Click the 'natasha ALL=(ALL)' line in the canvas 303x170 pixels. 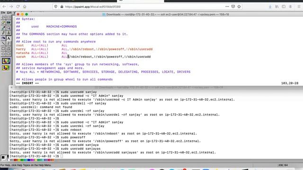point(42,53)
